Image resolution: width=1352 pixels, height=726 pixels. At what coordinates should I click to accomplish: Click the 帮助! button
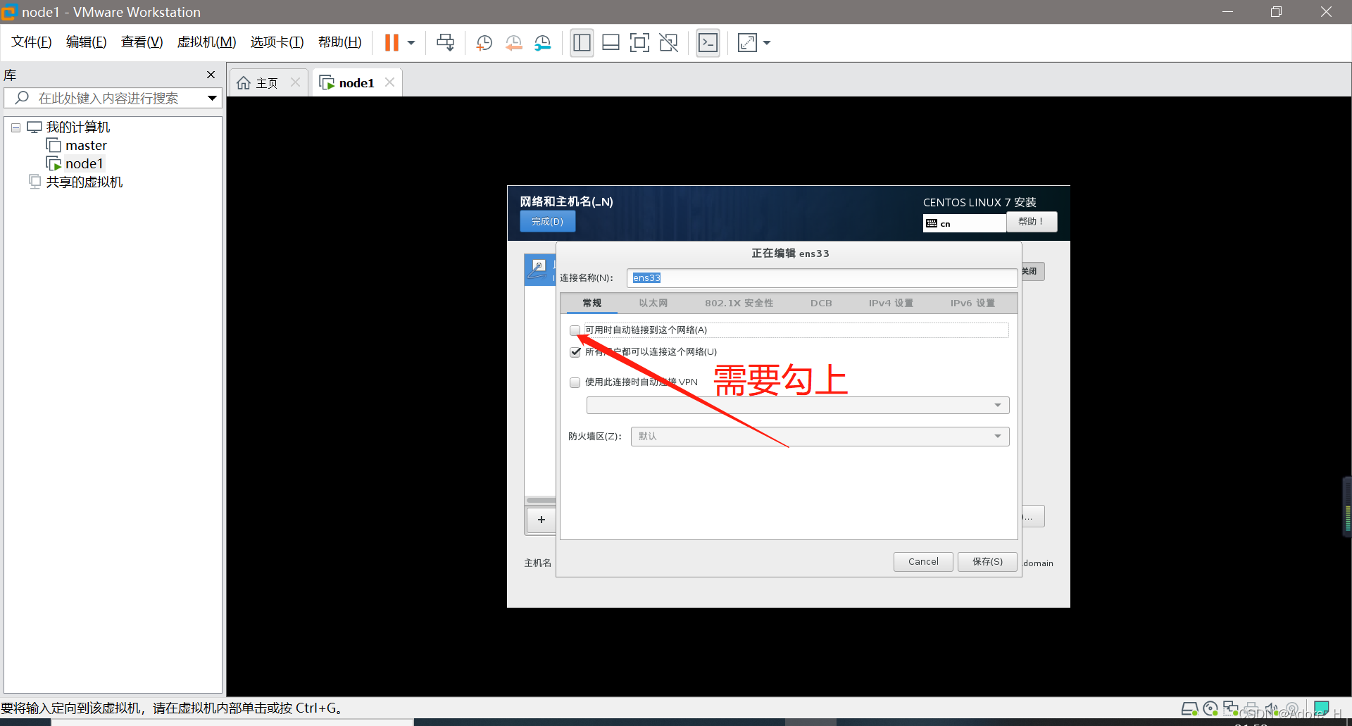1032,222
